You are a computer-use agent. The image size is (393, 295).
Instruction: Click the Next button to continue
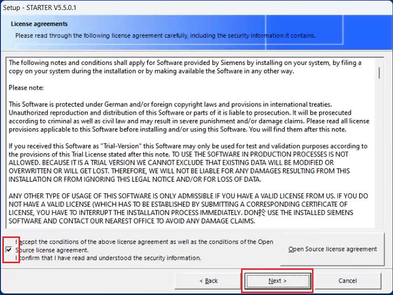coord(277,281)
